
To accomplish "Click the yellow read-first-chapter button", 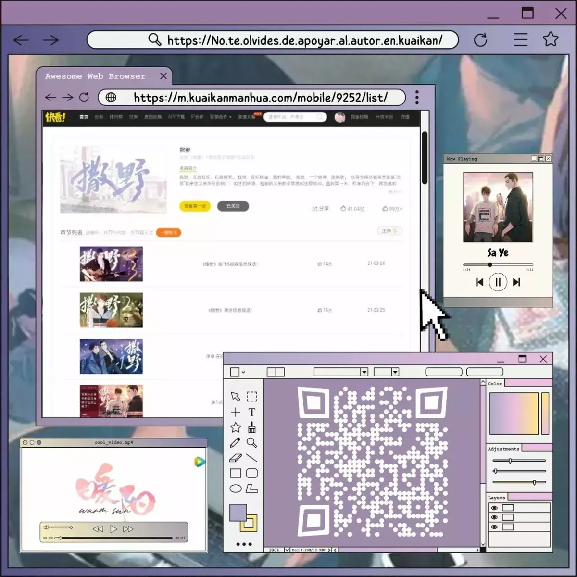I will tap(195, 206).
